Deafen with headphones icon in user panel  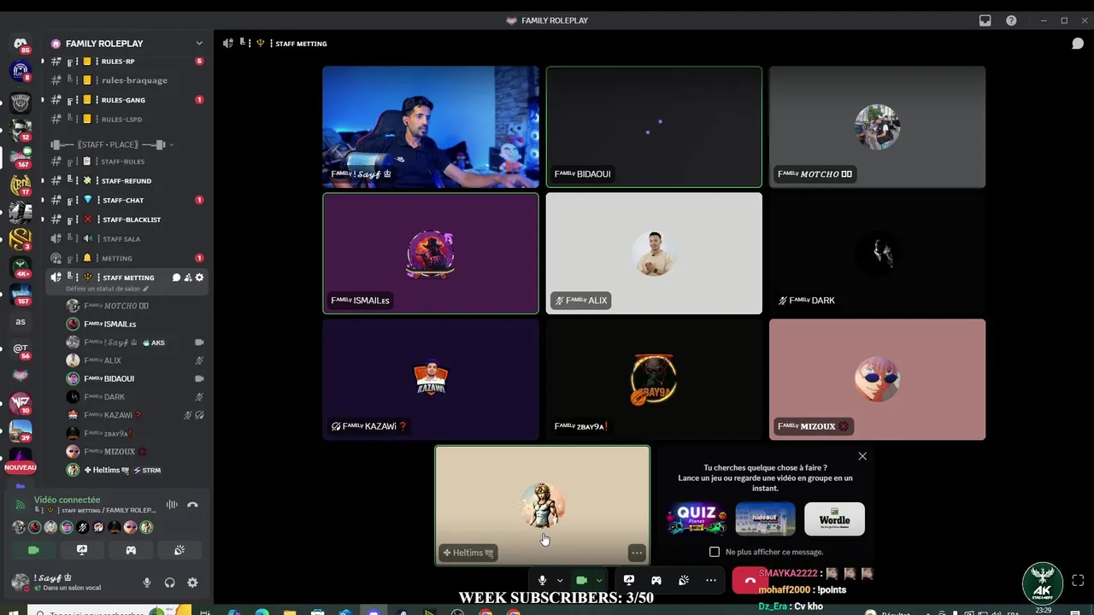[169, 583]
